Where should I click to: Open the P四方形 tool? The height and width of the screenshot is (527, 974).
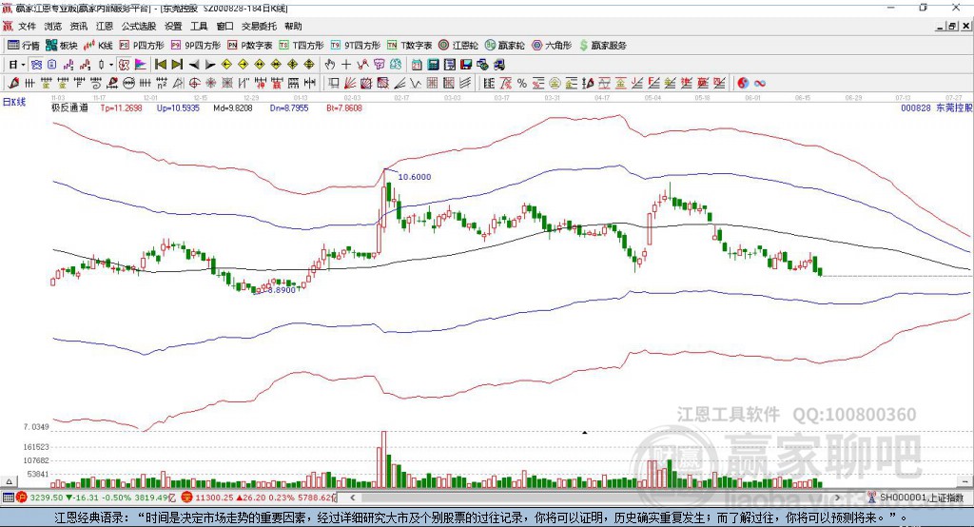(142, 46)
